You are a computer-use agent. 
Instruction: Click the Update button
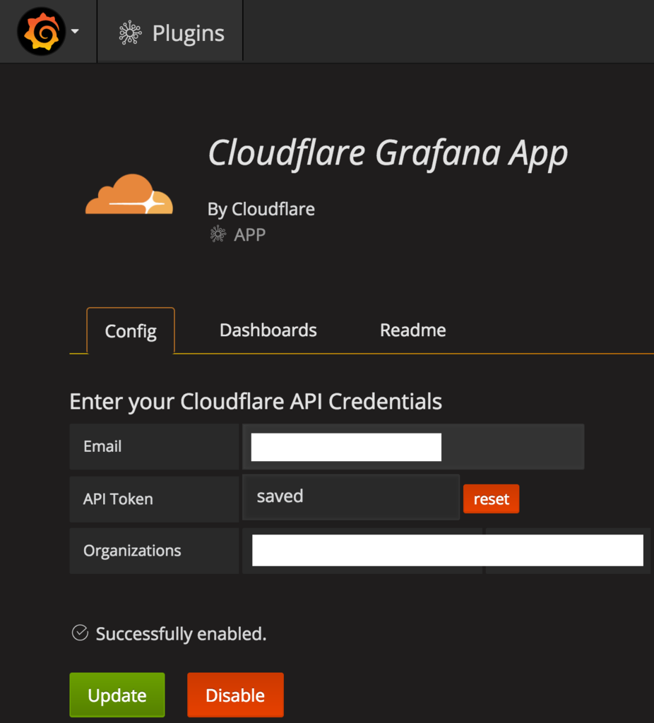tap(117, 695)
